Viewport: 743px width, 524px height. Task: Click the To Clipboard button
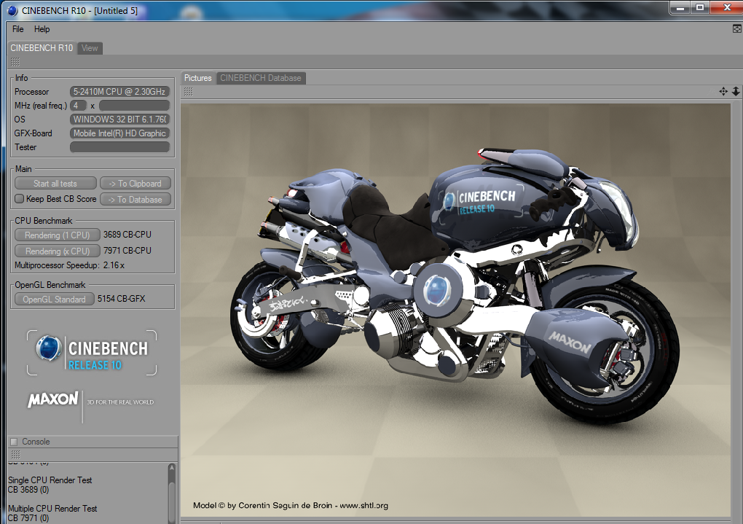point(135,184)
